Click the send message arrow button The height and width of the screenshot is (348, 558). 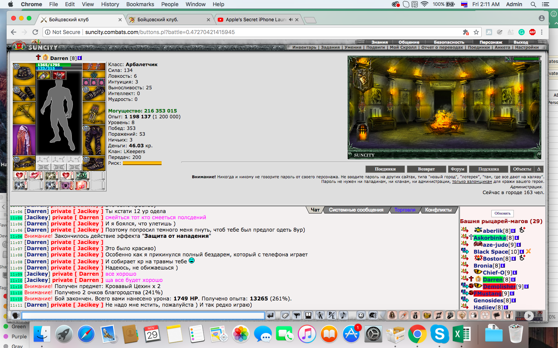click(x=270, y=316)
